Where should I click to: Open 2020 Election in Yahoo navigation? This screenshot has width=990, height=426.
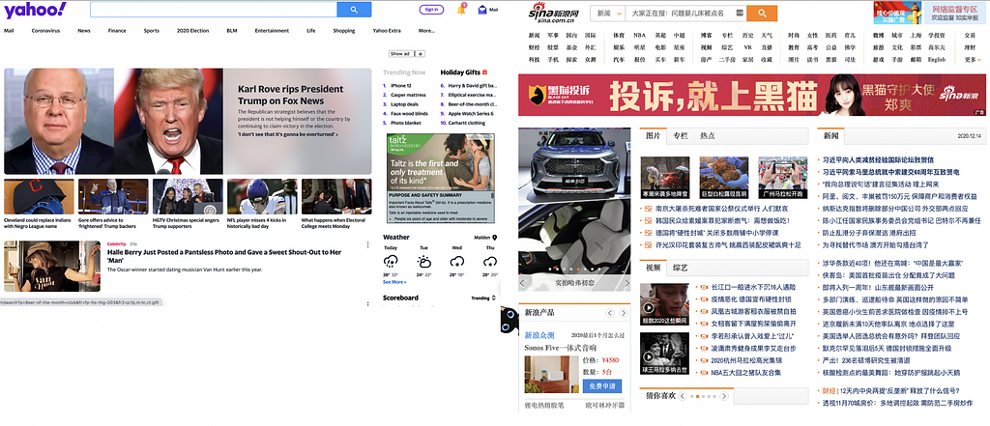click(x=192, y=30)
